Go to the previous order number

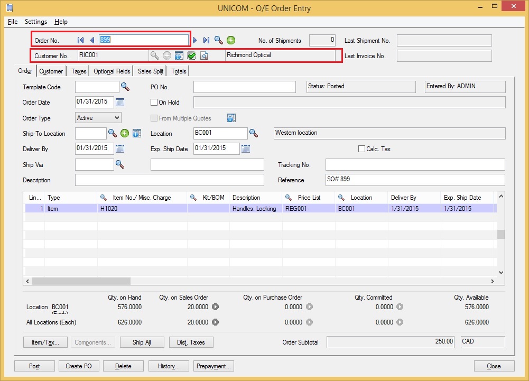(x=92, y=40)
